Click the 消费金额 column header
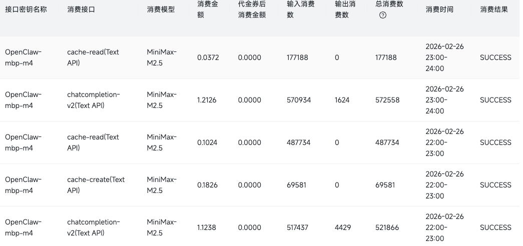This screenshot has height=246, width=523. (208, 9)
